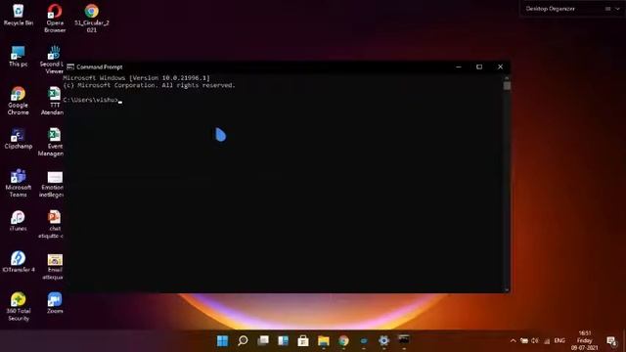Select the Clipchamp desktop shortcut
This screenshot has height=352, width=626.
pos(18,139)
